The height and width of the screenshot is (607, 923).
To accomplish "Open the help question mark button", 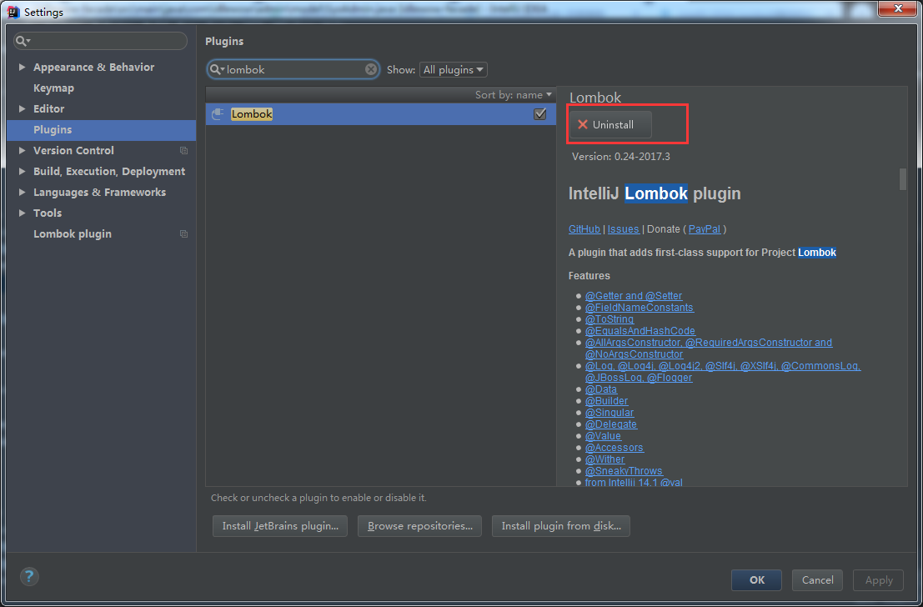I will [x=29, y=576].
